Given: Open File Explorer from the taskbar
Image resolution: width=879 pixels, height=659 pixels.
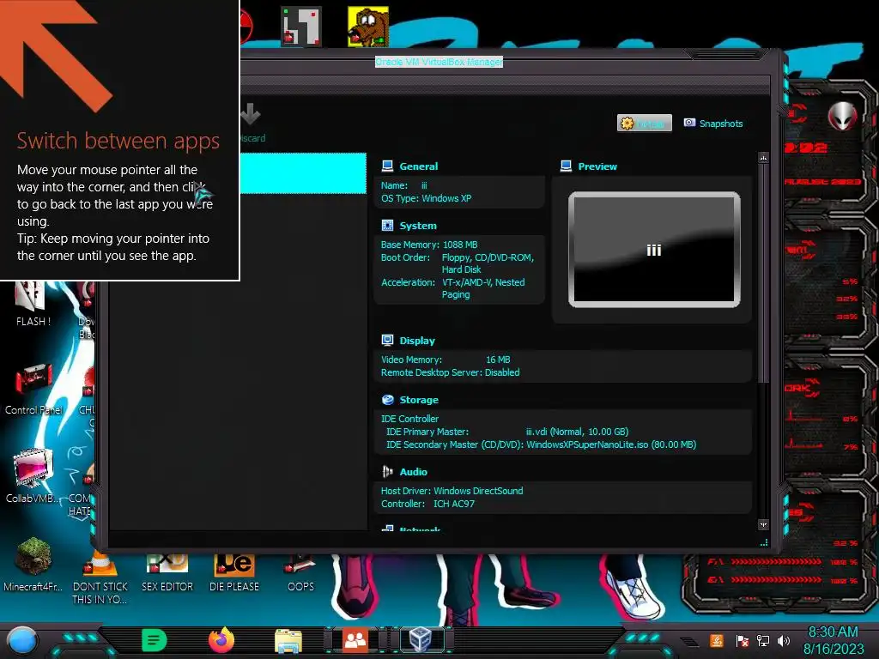Looking at the screenshot, I should click(x=288, y=641).
